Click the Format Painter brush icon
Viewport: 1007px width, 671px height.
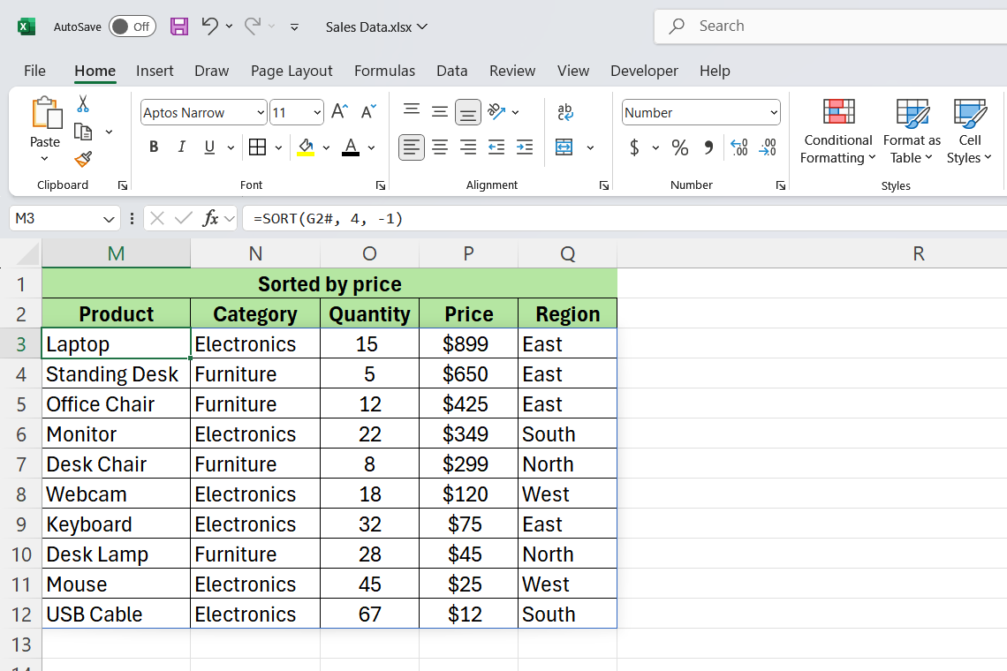(83, 159)
